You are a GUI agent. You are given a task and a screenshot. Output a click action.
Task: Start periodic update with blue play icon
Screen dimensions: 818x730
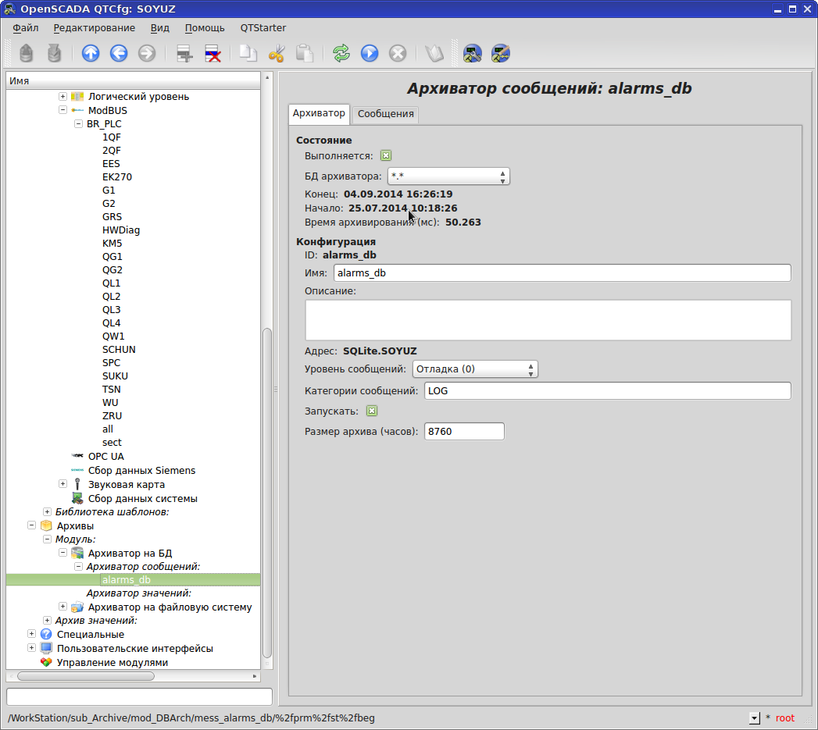pyautogui.click(x=370, y=53)
